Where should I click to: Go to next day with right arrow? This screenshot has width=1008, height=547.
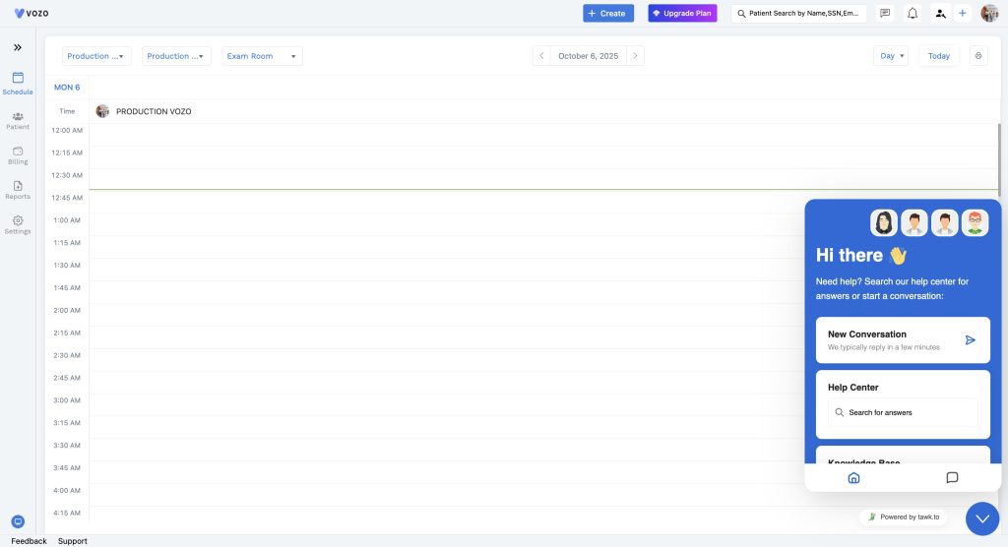tap(636, 56)
